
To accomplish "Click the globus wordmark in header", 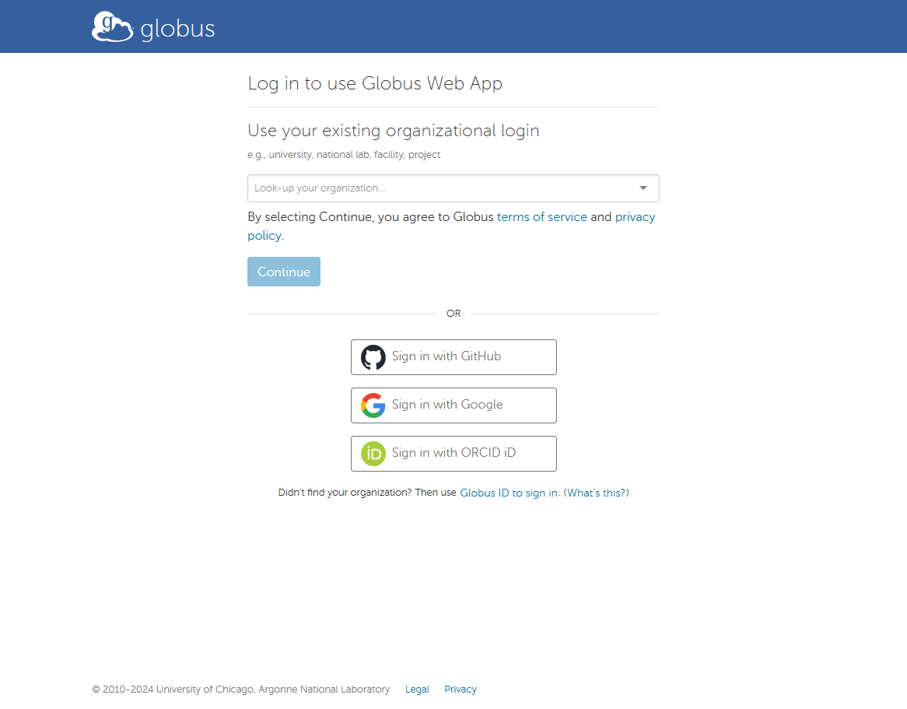I will 177,30.
